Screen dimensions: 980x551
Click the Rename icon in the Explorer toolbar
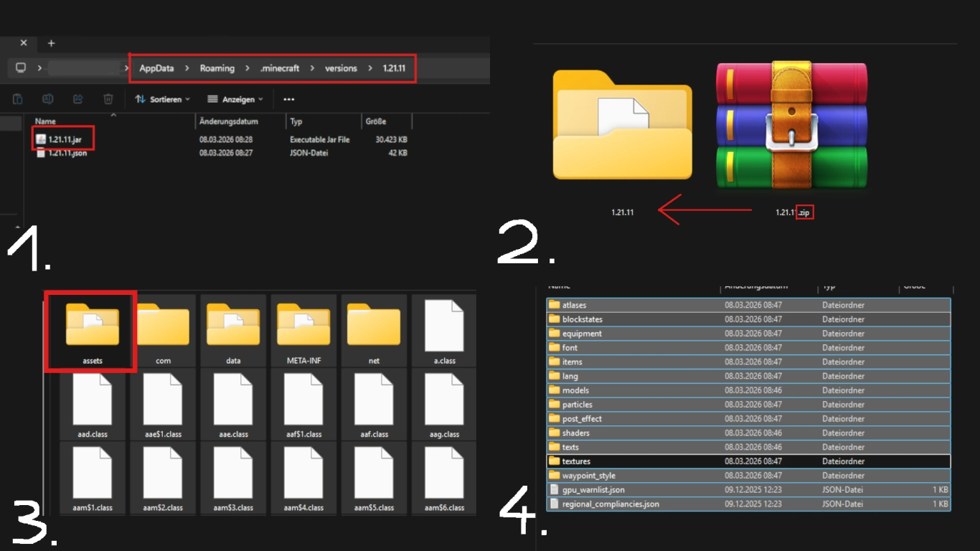pos(47,99)
